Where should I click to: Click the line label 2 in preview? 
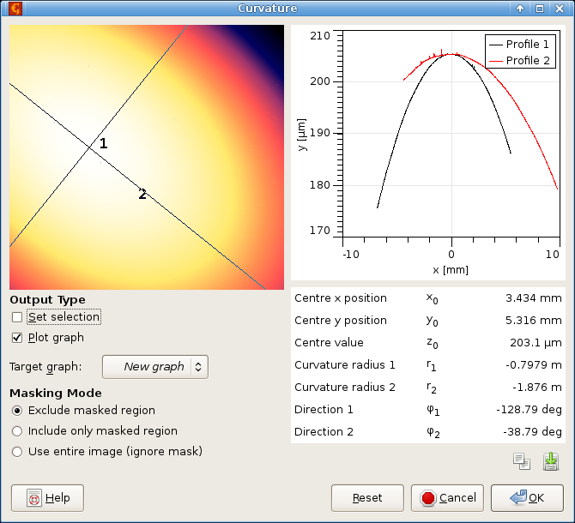coord(142,194)
